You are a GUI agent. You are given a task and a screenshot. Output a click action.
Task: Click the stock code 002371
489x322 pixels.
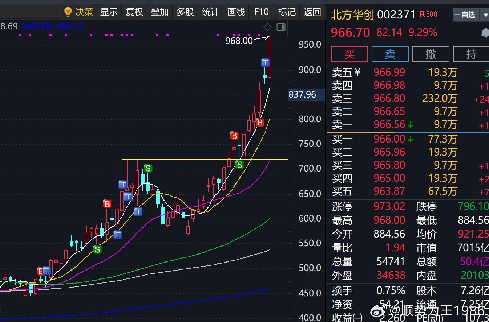tap(396, 15)
